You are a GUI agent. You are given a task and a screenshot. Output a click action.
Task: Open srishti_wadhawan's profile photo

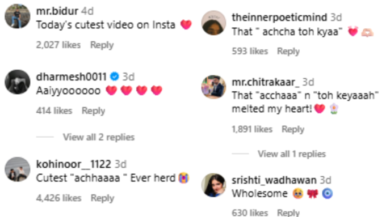pos(213,185)
